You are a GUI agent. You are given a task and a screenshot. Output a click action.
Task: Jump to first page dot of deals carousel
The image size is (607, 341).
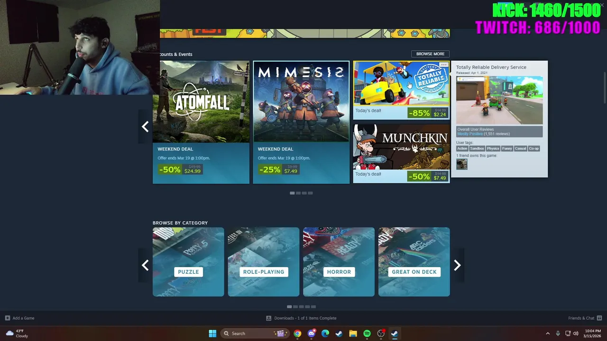point(292,193)
